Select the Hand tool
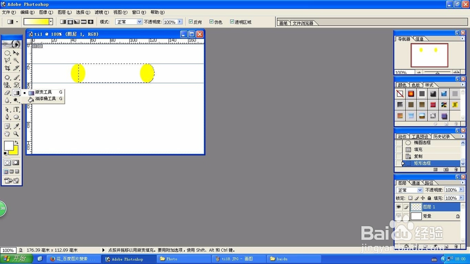Viewport: 470px width, 264px height. click(x=7, y=134)
